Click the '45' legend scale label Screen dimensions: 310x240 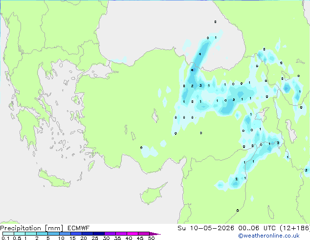140,238
